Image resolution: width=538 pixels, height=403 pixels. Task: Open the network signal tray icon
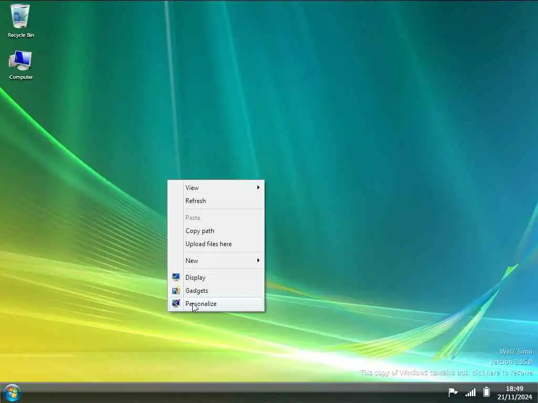tap(470, 392)
